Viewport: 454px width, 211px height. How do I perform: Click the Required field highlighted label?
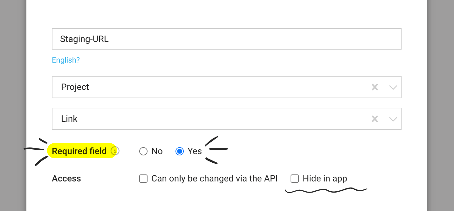click(79, 151)
